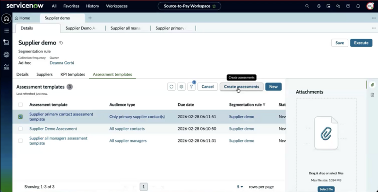
Task: Open the Workspaces menu
Action: [x=117, y=6]
